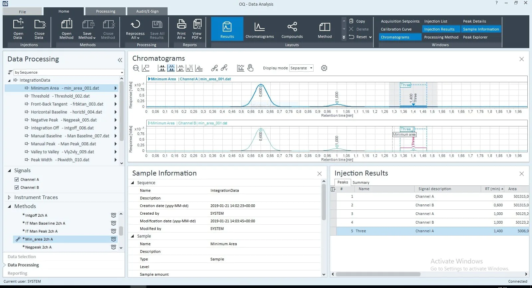Uncheck the Channel B signal checkbox
532x288 pixels.
pos(17,187)
